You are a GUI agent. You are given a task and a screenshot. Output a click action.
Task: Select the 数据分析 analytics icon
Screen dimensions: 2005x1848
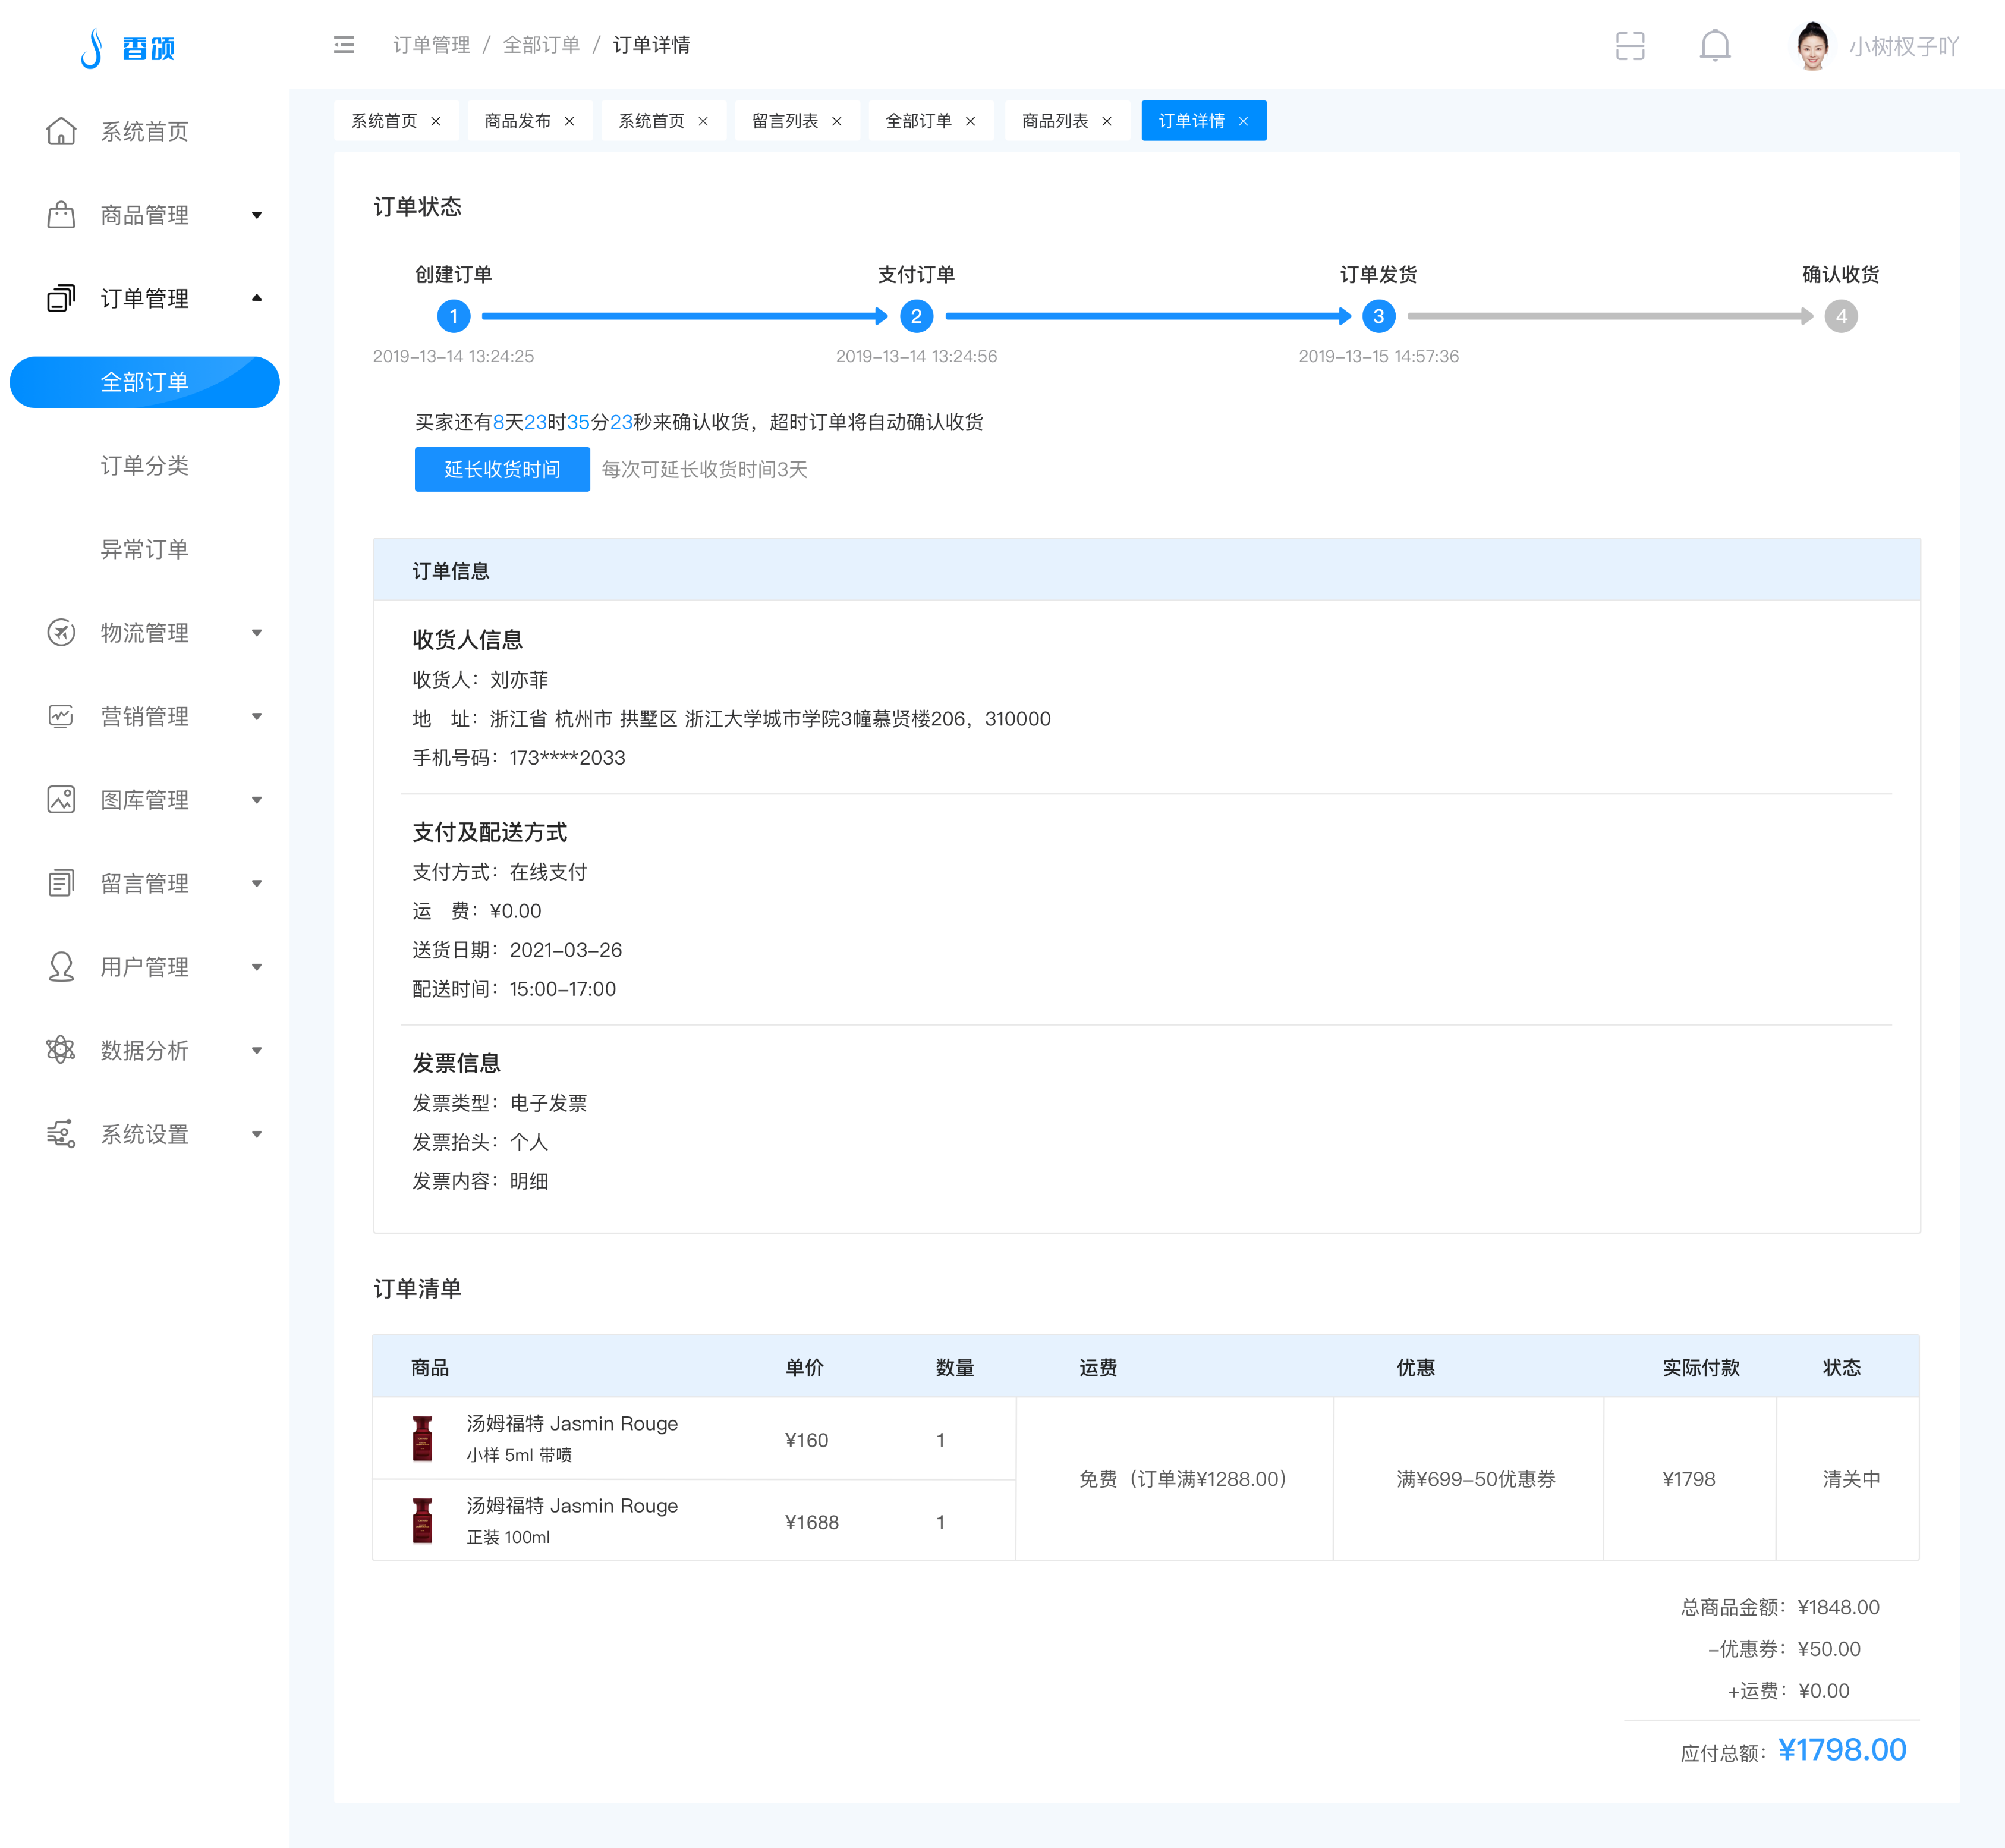[x=61, y=1050]
